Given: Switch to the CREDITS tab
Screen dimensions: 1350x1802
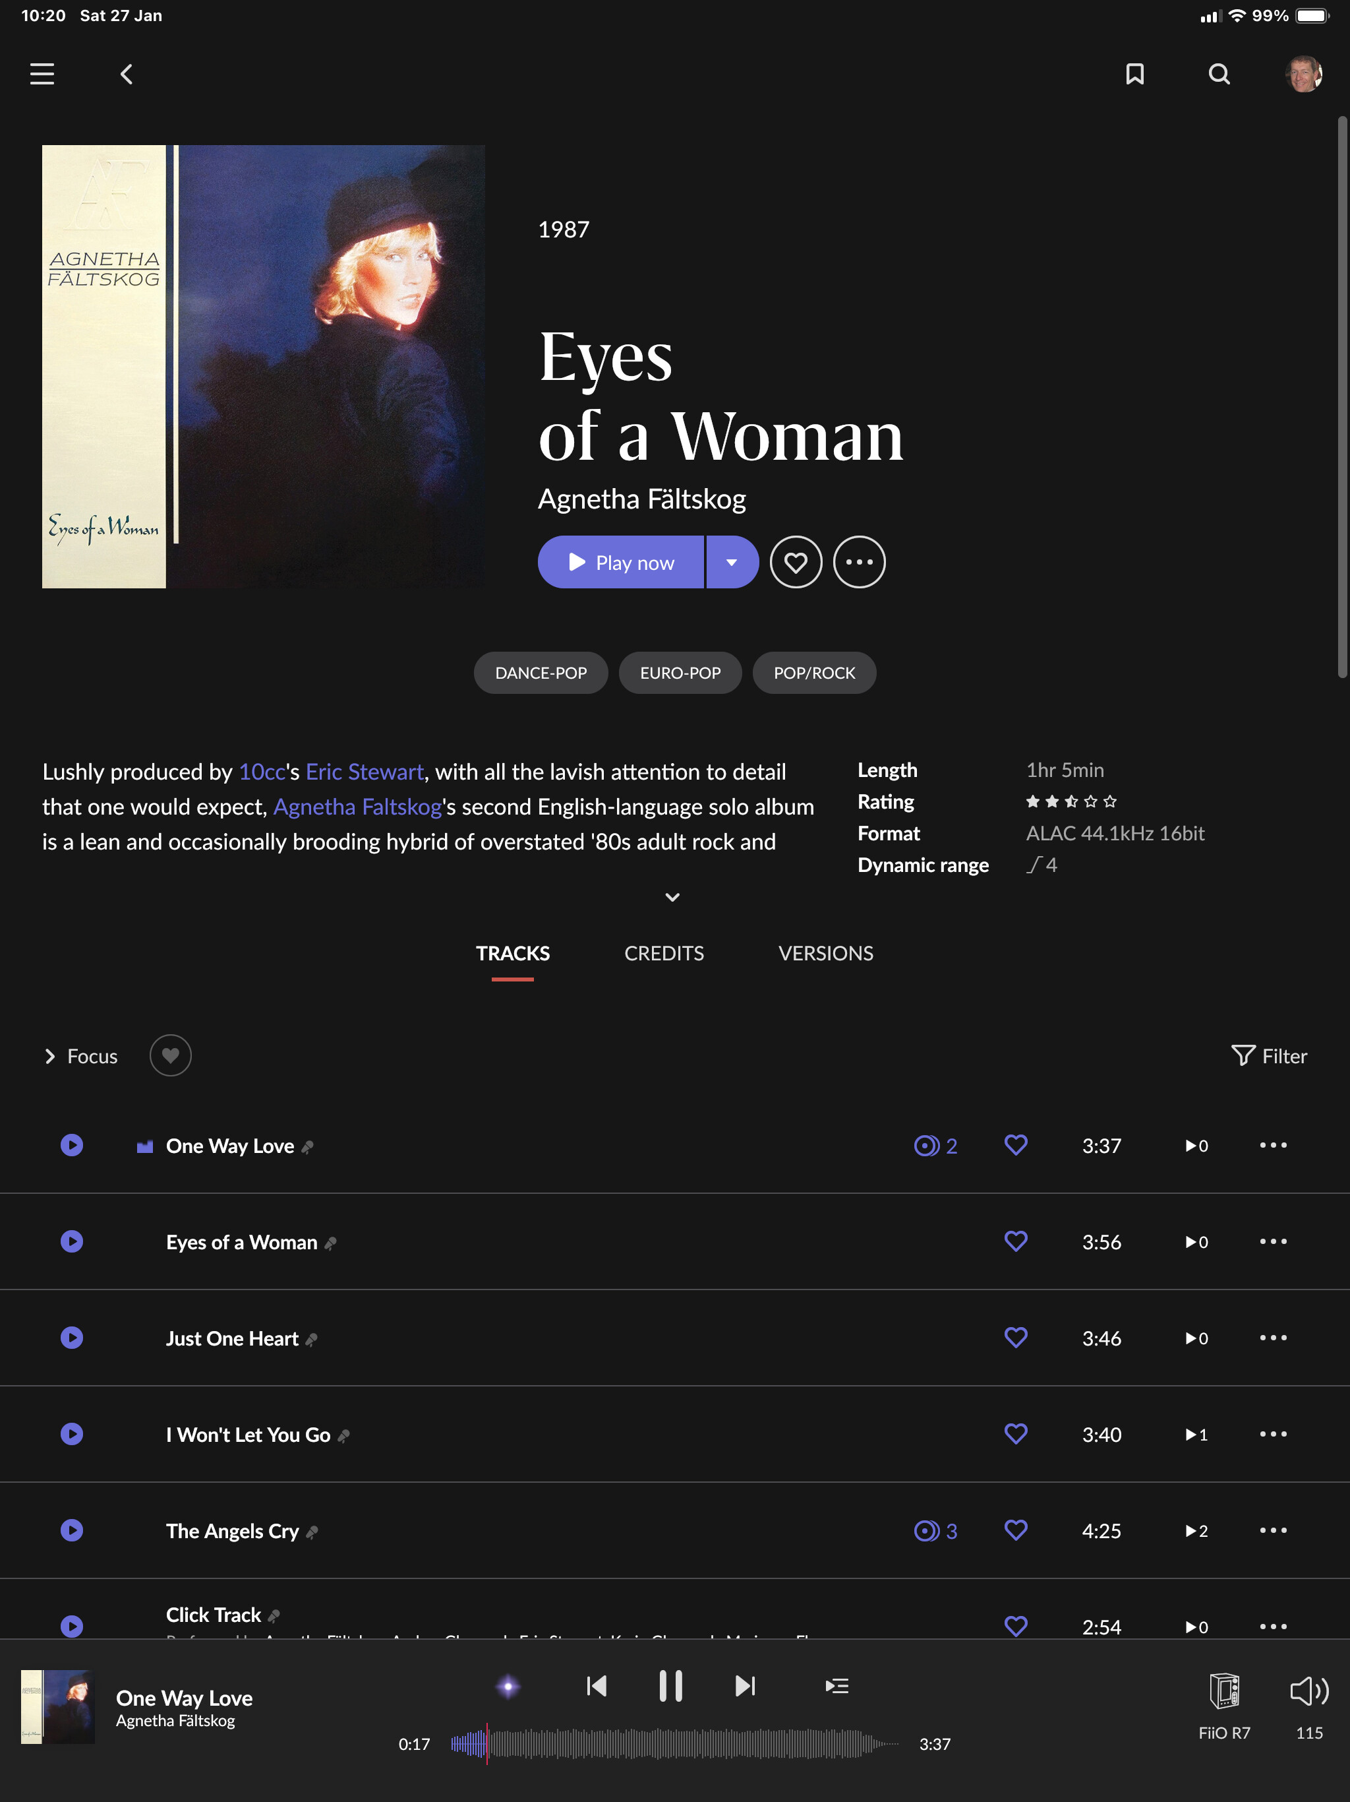Looking at the screenshot, I should coord(664,953).
